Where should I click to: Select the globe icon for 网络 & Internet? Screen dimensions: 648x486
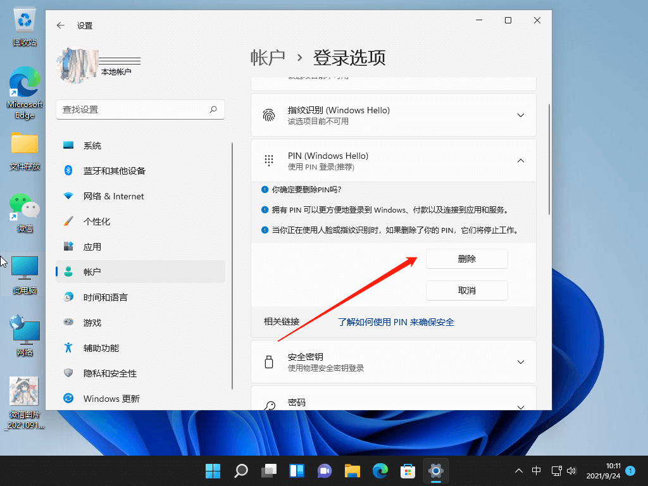[68, 196]
